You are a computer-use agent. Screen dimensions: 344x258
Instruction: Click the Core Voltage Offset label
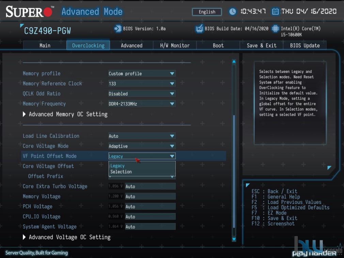point(48,166)
